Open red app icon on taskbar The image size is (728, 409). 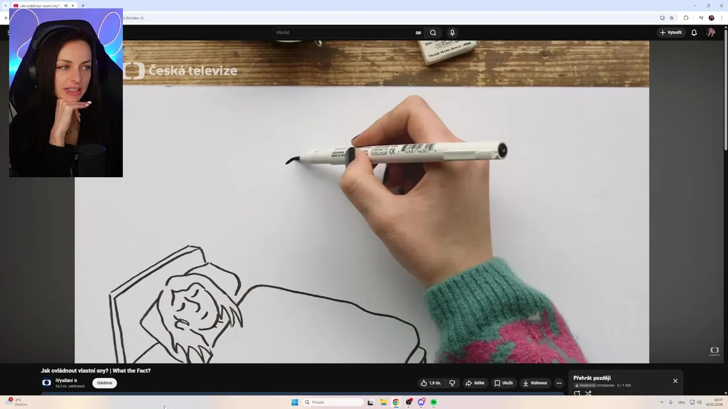pos(408,402)
